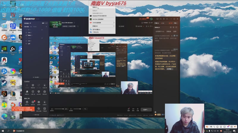The image size is (238, 133).
Task: Mute the microphone via the mic icon
Action: pos(52,109)
